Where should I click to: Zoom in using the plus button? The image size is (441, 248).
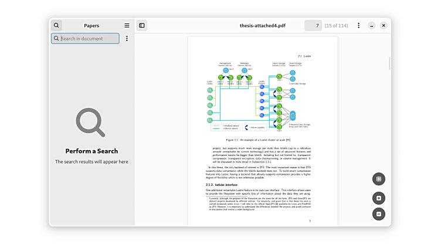click(379, 198)
